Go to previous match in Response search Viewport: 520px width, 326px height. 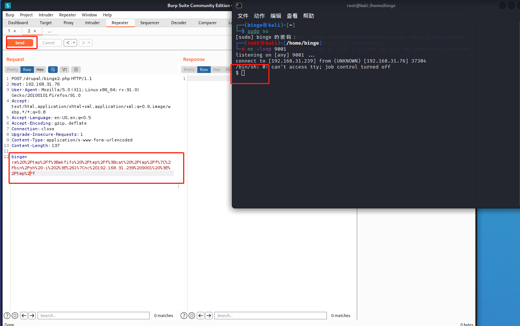point(201,316)
